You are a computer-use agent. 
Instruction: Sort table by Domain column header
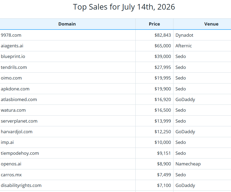coord(67,24)
